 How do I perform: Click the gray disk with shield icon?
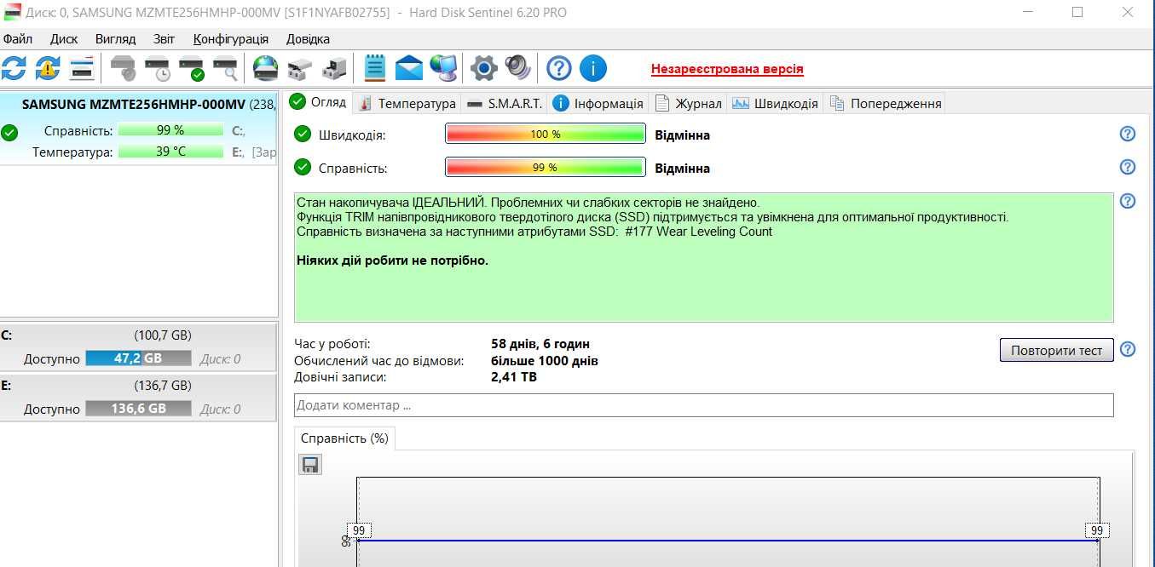pos(124,68)
